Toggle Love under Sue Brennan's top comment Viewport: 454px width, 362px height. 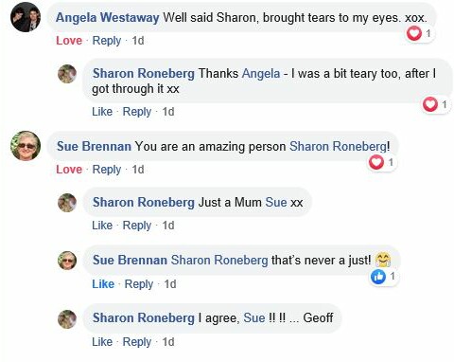point(69,170)
